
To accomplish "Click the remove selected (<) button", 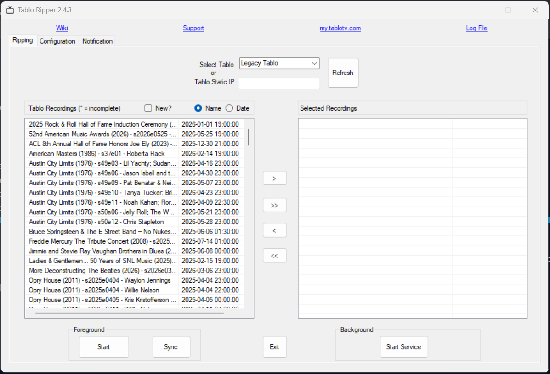I will 275,230.
